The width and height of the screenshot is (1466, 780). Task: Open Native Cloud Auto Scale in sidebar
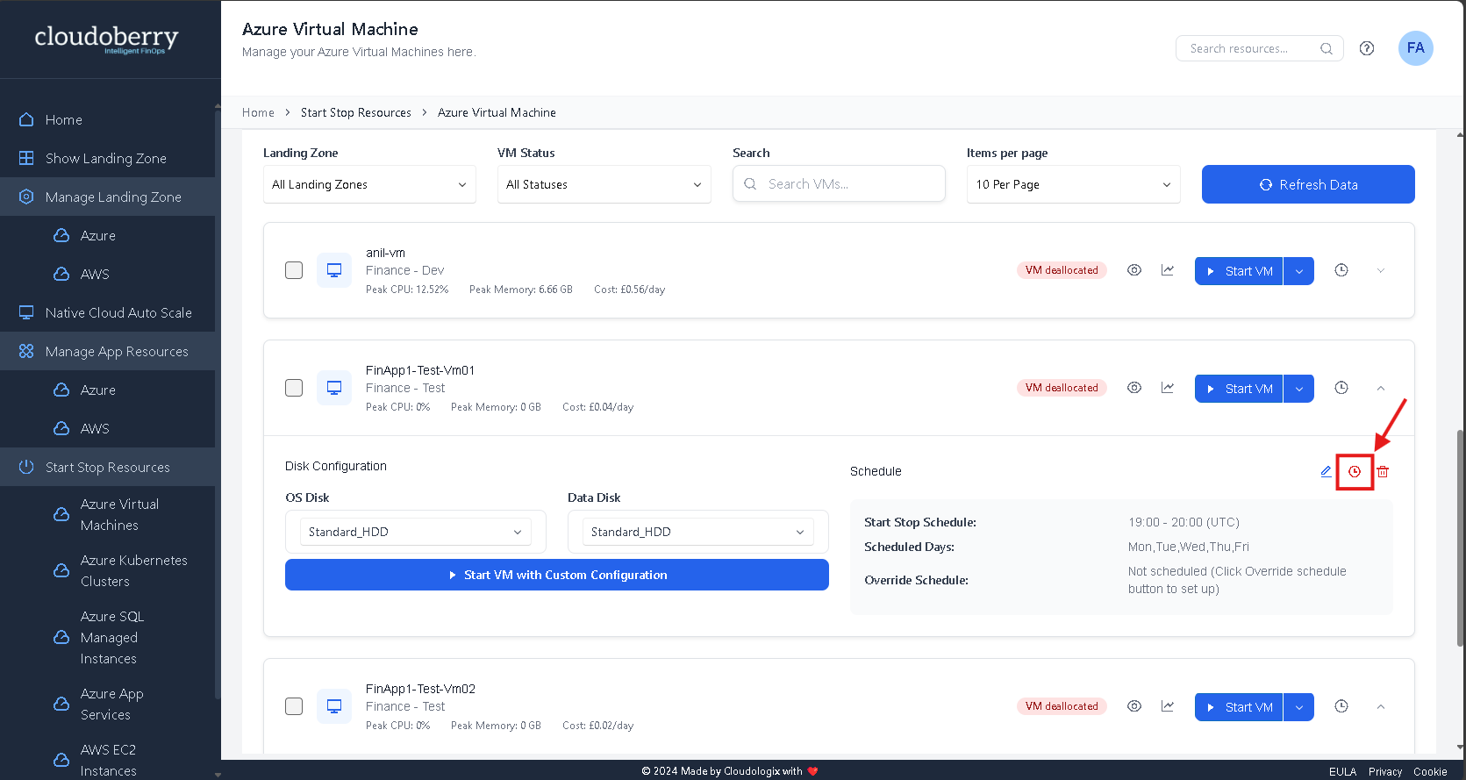click(x=107, y=312)
